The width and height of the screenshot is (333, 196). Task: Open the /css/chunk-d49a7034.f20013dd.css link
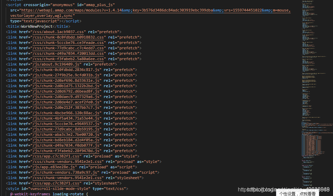[x=68, y=53]
